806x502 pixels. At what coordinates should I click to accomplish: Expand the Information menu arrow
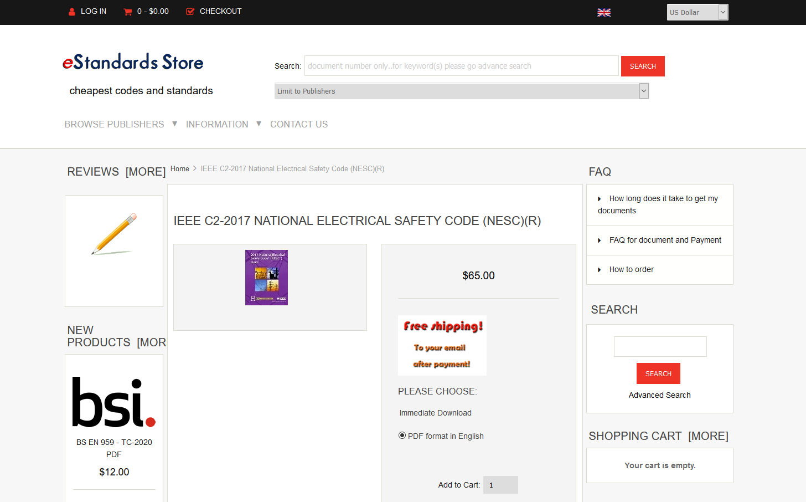pos(259,124)
